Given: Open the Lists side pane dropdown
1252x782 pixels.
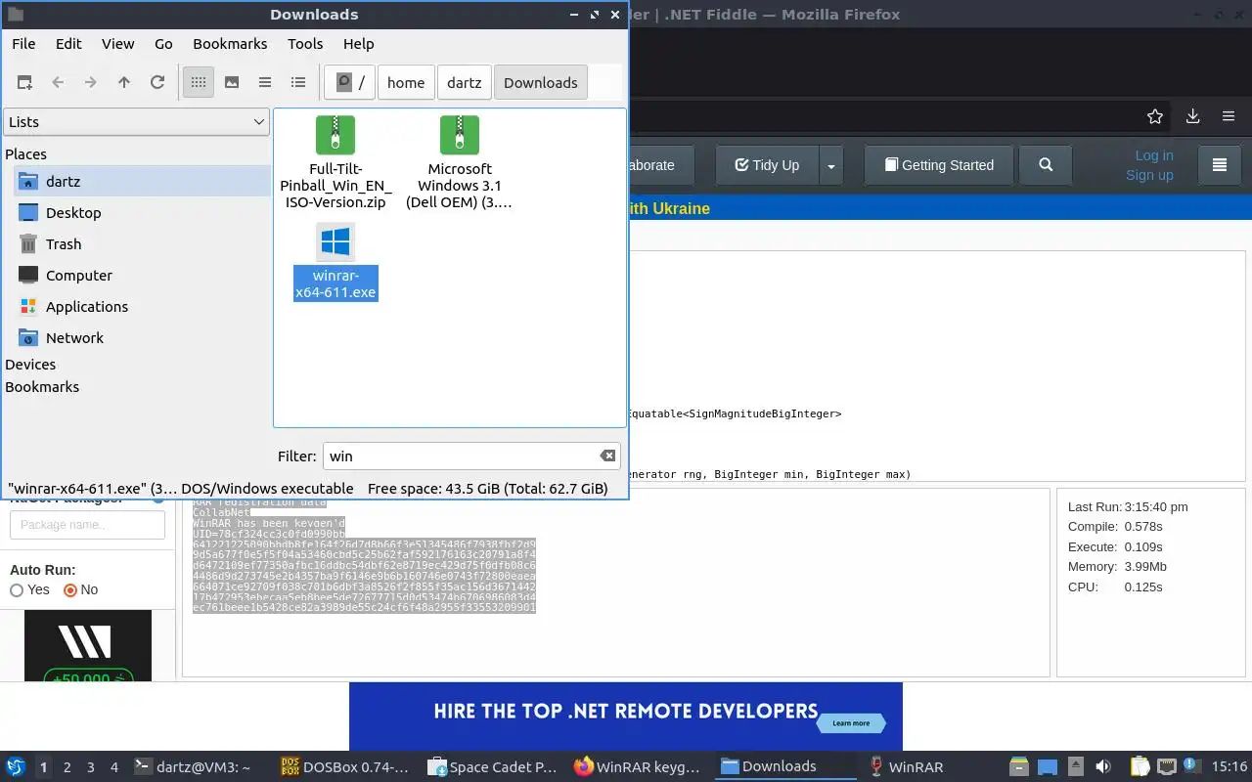Looking at the screenshot, I should coord(136,122).
